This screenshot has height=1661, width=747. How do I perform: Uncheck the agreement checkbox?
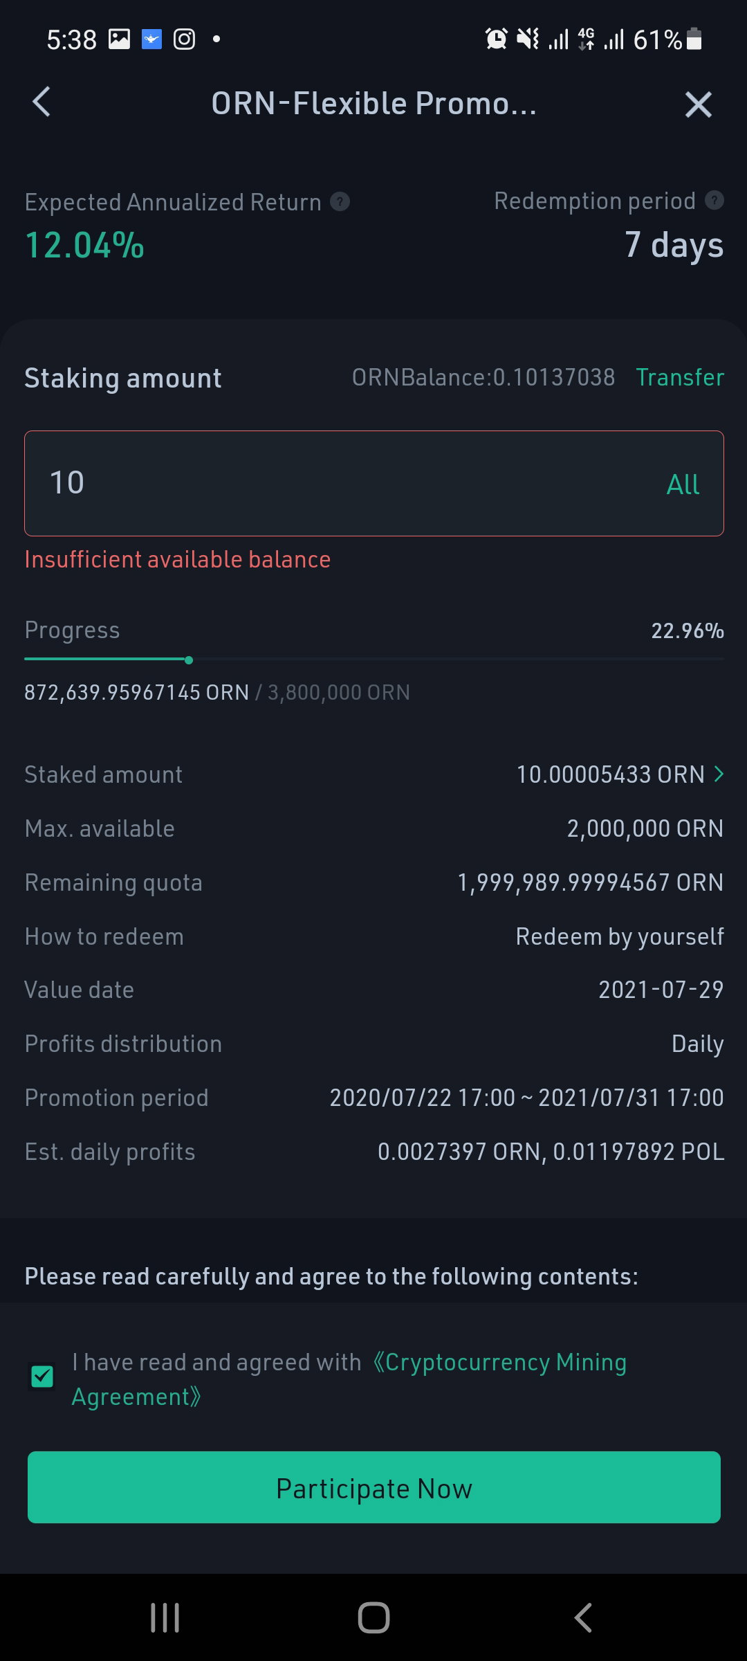(x=43, y=1377)
